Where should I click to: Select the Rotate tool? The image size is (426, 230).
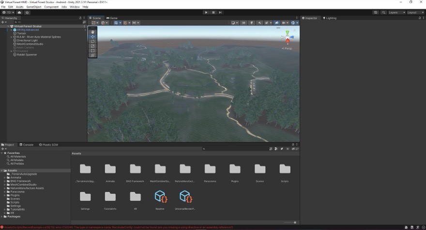coord(92,41)
